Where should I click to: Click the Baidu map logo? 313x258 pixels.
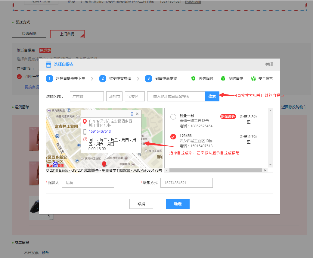(x=55, y=164)
